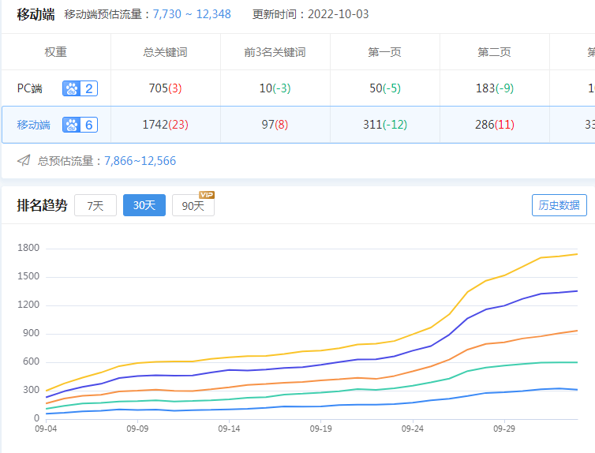Click the 排名趋势 heading
This screenshot has width=595, height=453.
(x=42, y=205)
